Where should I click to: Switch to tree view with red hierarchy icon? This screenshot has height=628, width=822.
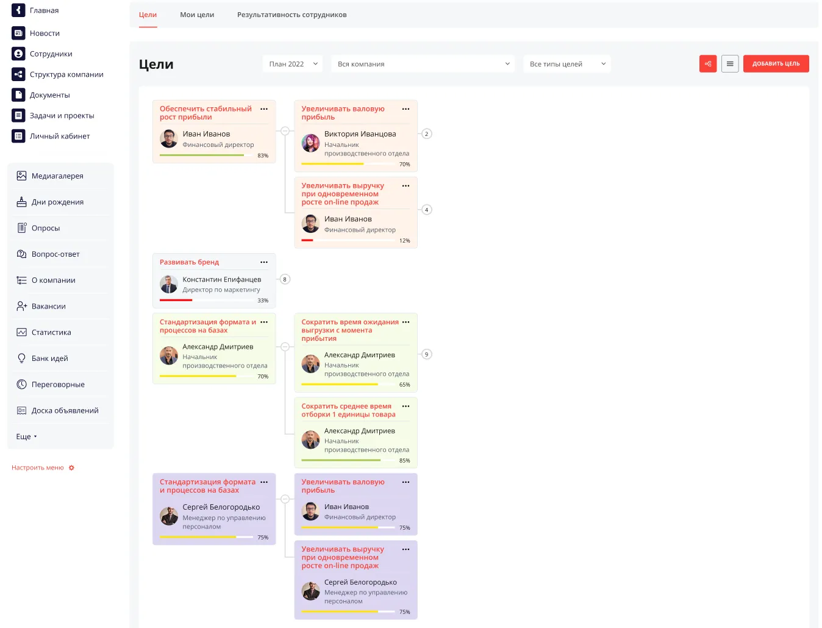(707, 64)
